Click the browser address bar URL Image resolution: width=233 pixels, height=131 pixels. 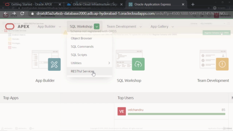coord(132,13)
